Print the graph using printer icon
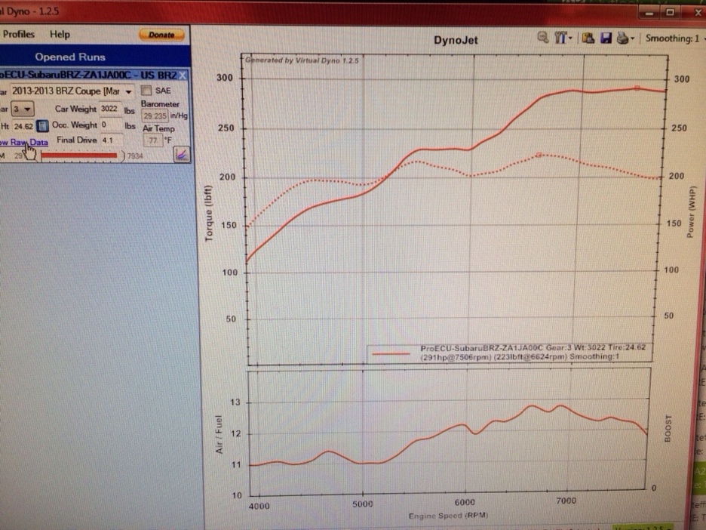 [x=624, y=38]
